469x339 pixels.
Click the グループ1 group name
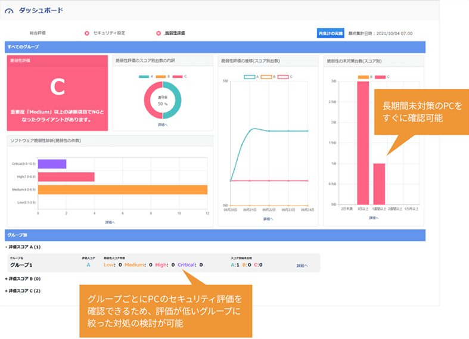click(21, 265)
